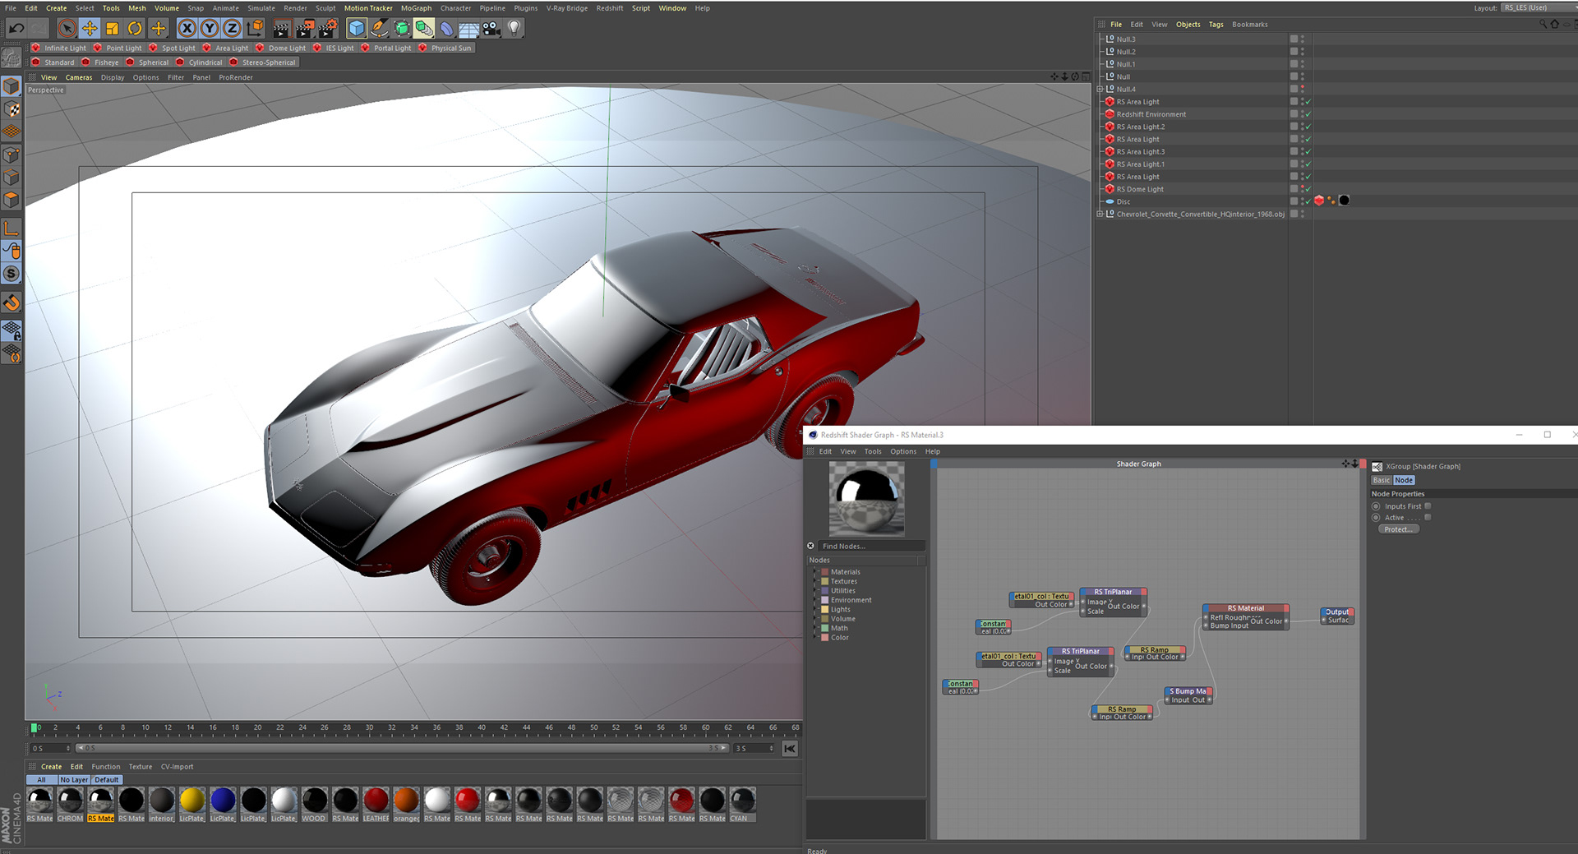Expand the Materials node category

tap(815, 572)
